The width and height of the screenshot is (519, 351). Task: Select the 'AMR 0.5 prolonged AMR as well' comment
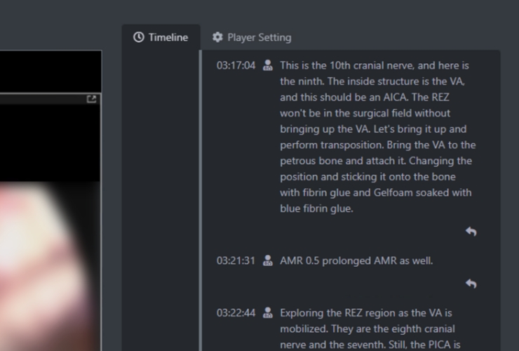point(356,260)
